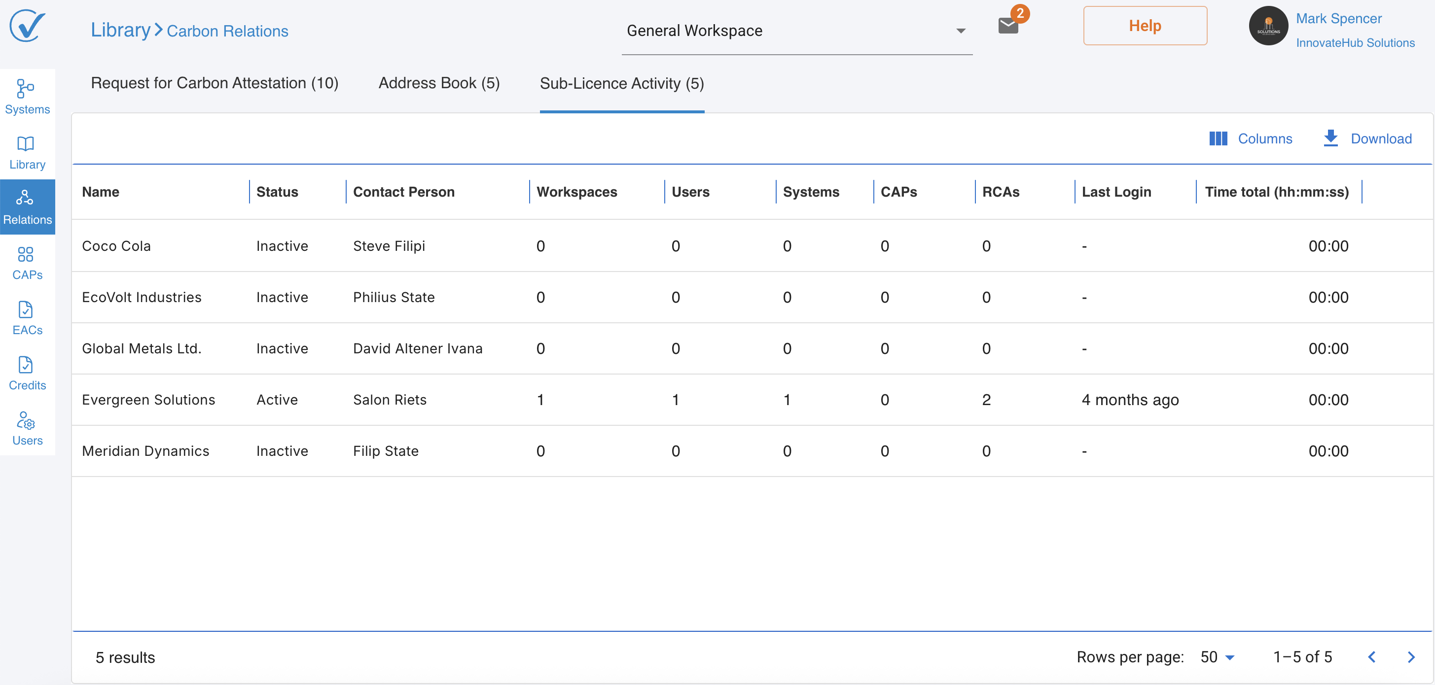This screenshot has height=685, width=1435.
Task: Expand the General Workspace dropdown
Action: tap(960, 31)
